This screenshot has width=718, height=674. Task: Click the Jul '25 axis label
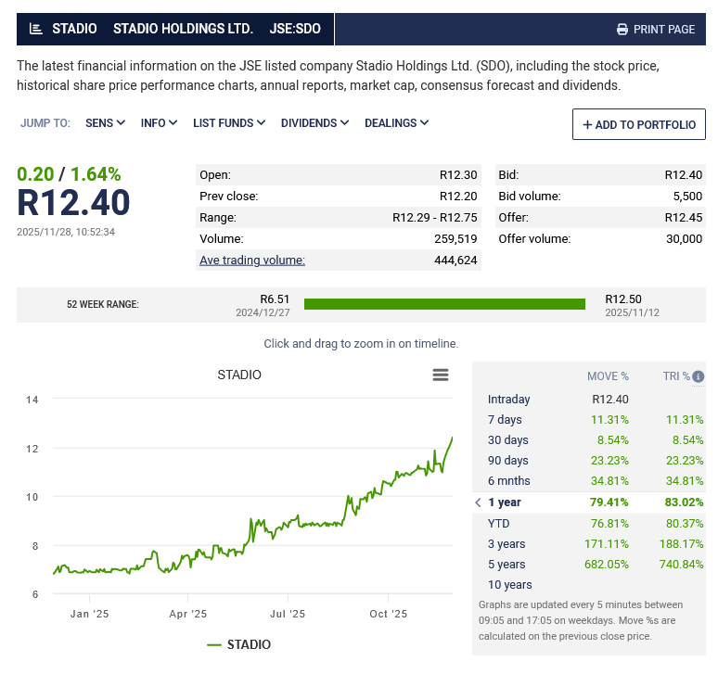(288, 614)
